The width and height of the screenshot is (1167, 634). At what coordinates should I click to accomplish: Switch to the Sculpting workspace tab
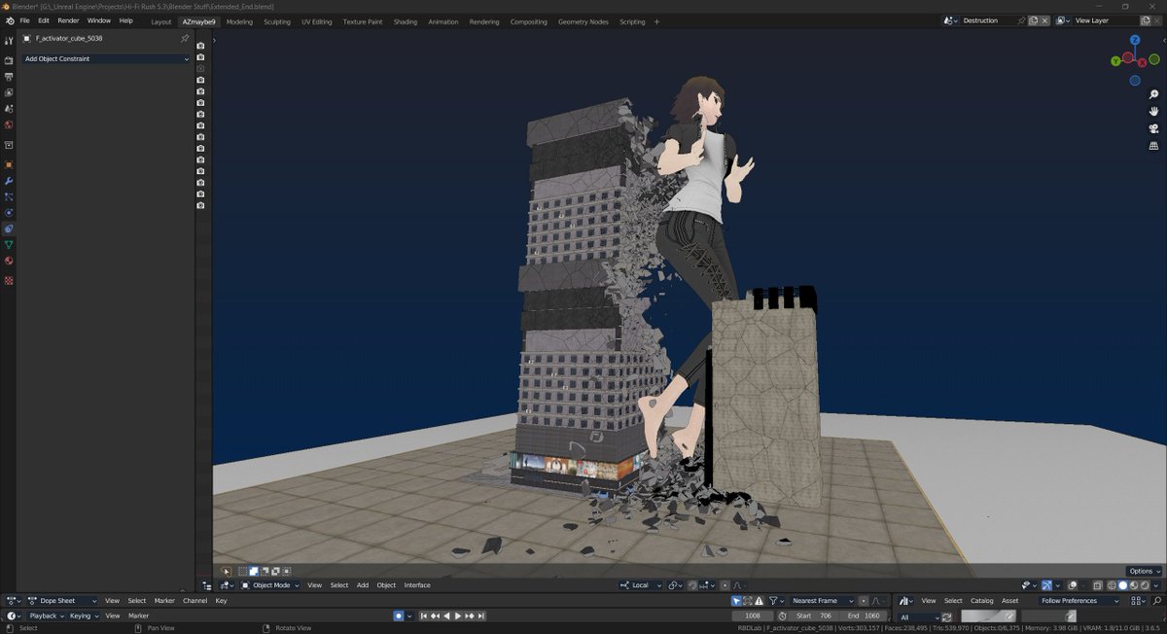(277, 21)
